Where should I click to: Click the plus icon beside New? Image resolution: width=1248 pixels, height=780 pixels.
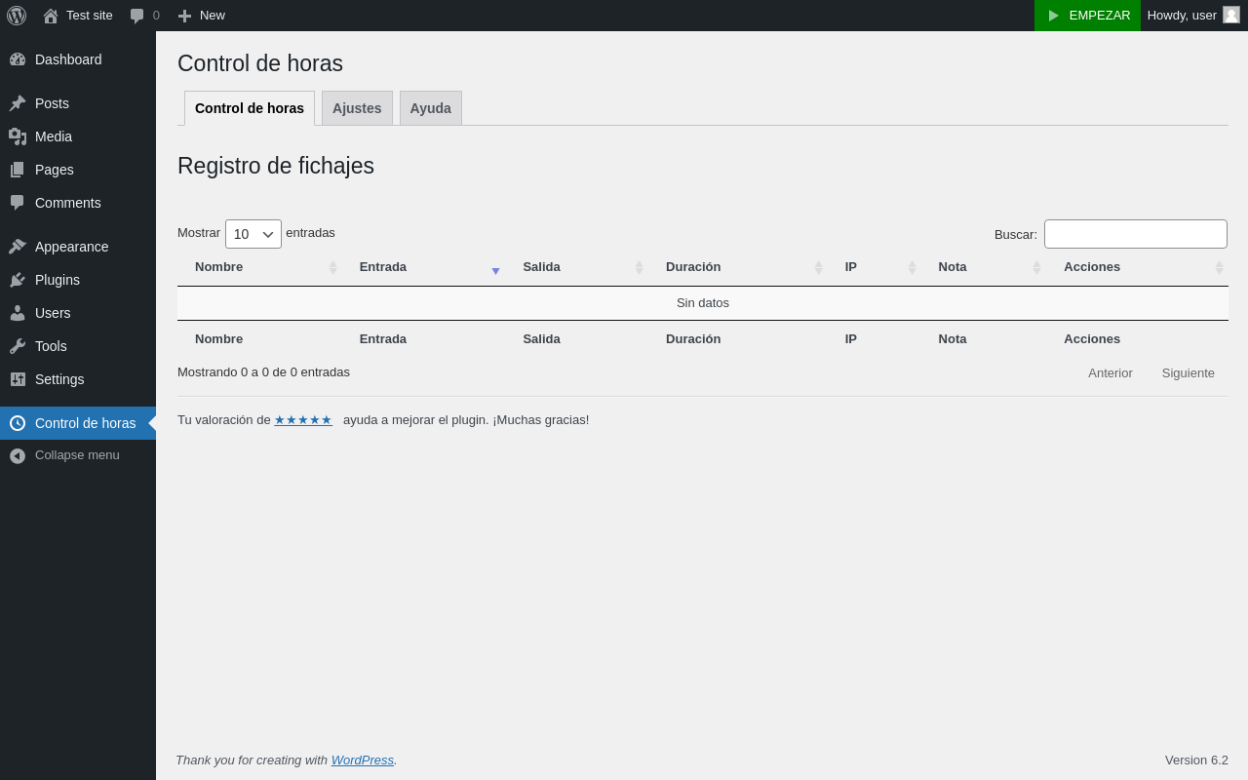(x=184, y=16)
